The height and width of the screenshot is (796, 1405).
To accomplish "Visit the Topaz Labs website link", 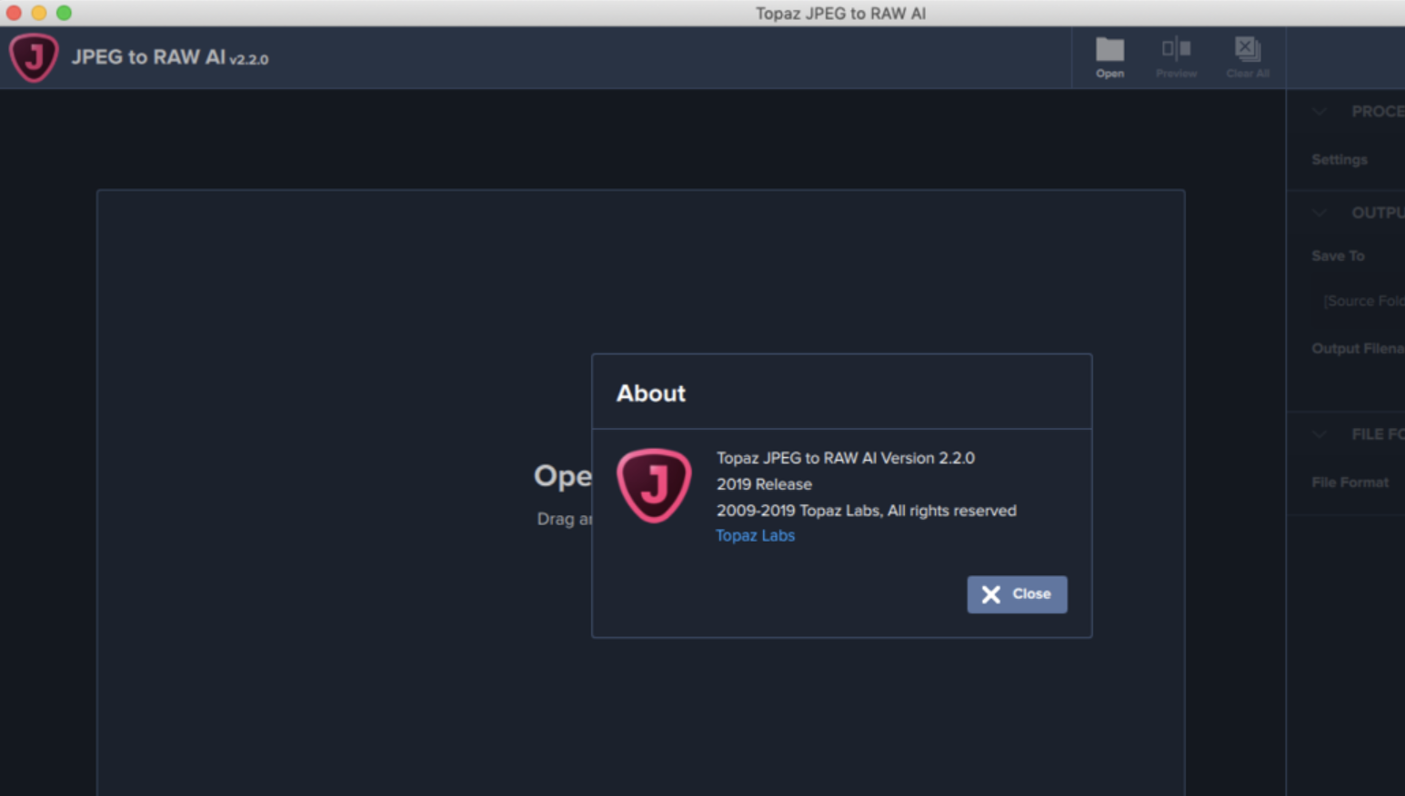I will pos(755,535).
